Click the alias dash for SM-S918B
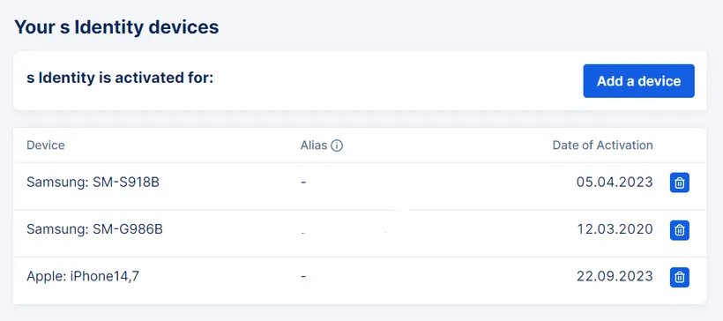The width and height of the screenshot is (723, 321). click(303, 183)
